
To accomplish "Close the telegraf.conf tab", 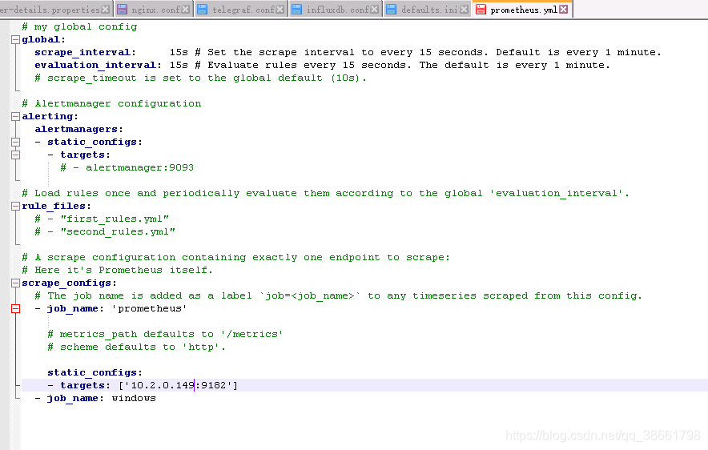I will pyautogui.click(x=280, y=10).
